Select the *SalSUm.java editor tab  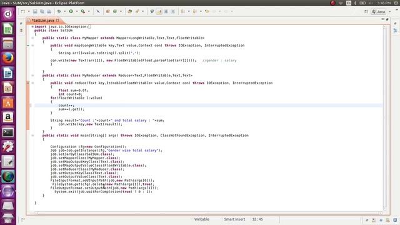click(43, 20)
